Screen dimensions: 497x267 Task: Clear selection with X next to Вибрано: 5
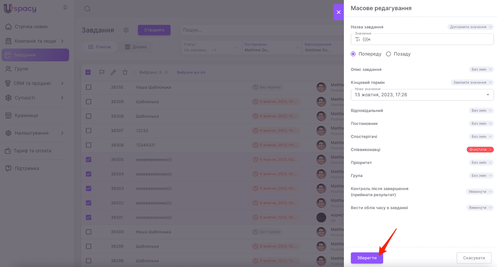[166, 72]
